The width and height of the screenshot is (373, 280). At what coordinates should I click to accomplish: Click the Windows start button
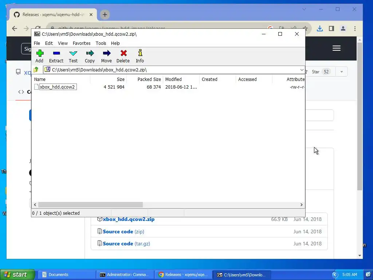17,275
